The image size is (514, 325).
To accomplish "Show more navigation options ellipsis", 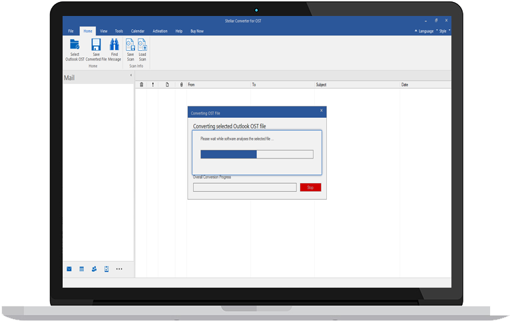I will (x=119, y=269).
